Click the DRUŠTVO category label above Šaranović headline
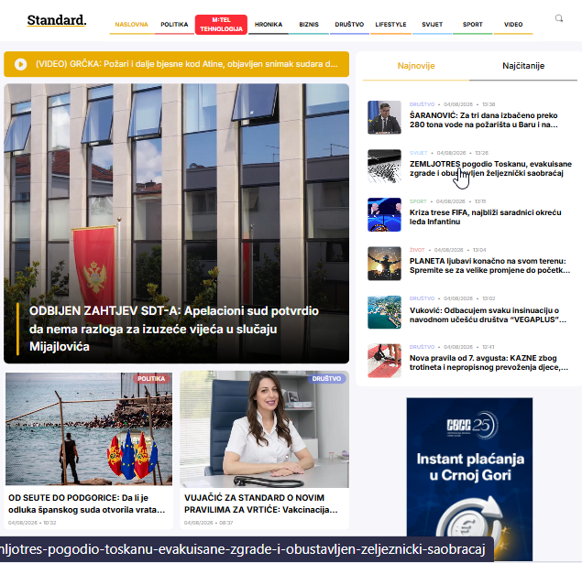The height and width of the screenshot is (563, 582). (422, 104)
